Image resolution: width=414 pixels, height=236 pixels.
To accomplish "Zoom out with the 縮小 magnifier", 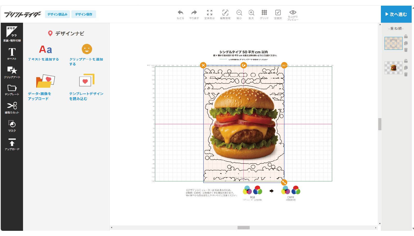I will pyautogui.click(x=239, y=14).
